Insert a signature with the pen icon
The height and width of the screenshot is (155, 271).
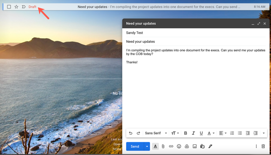click(x=210, y=146)
